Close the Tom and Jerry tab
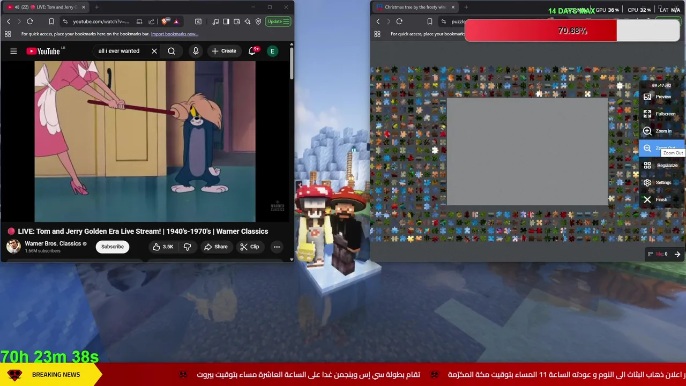This screenshot has height=386, width=686. click(83, 7)
